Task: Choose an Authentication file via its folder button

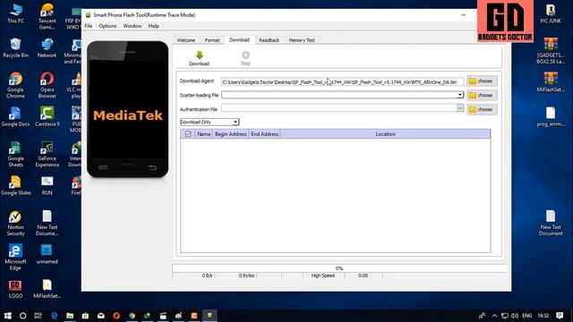Action: click(x=482, y=109)
